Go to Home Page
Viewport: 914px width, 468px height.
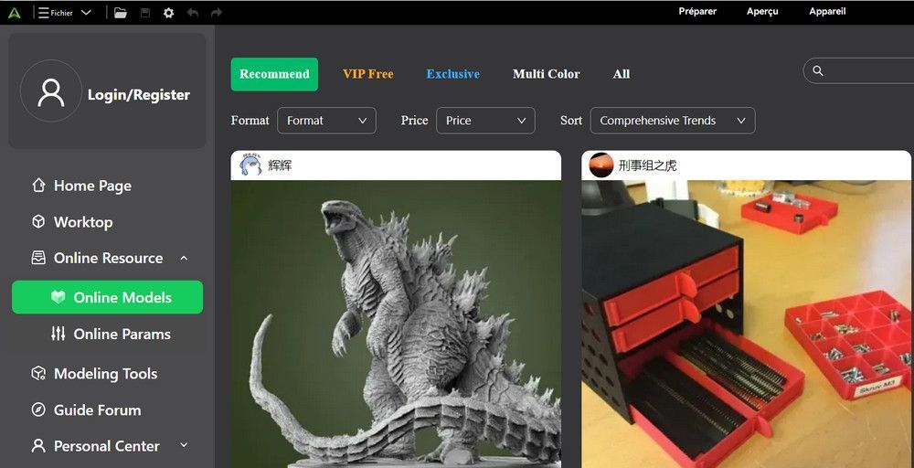point(92,186)
